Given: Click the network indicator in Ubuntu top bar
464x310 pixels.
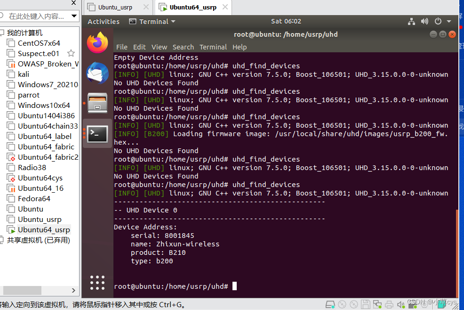Looking at the screenshot, I should pyautogui.click(x=411, y=21).
